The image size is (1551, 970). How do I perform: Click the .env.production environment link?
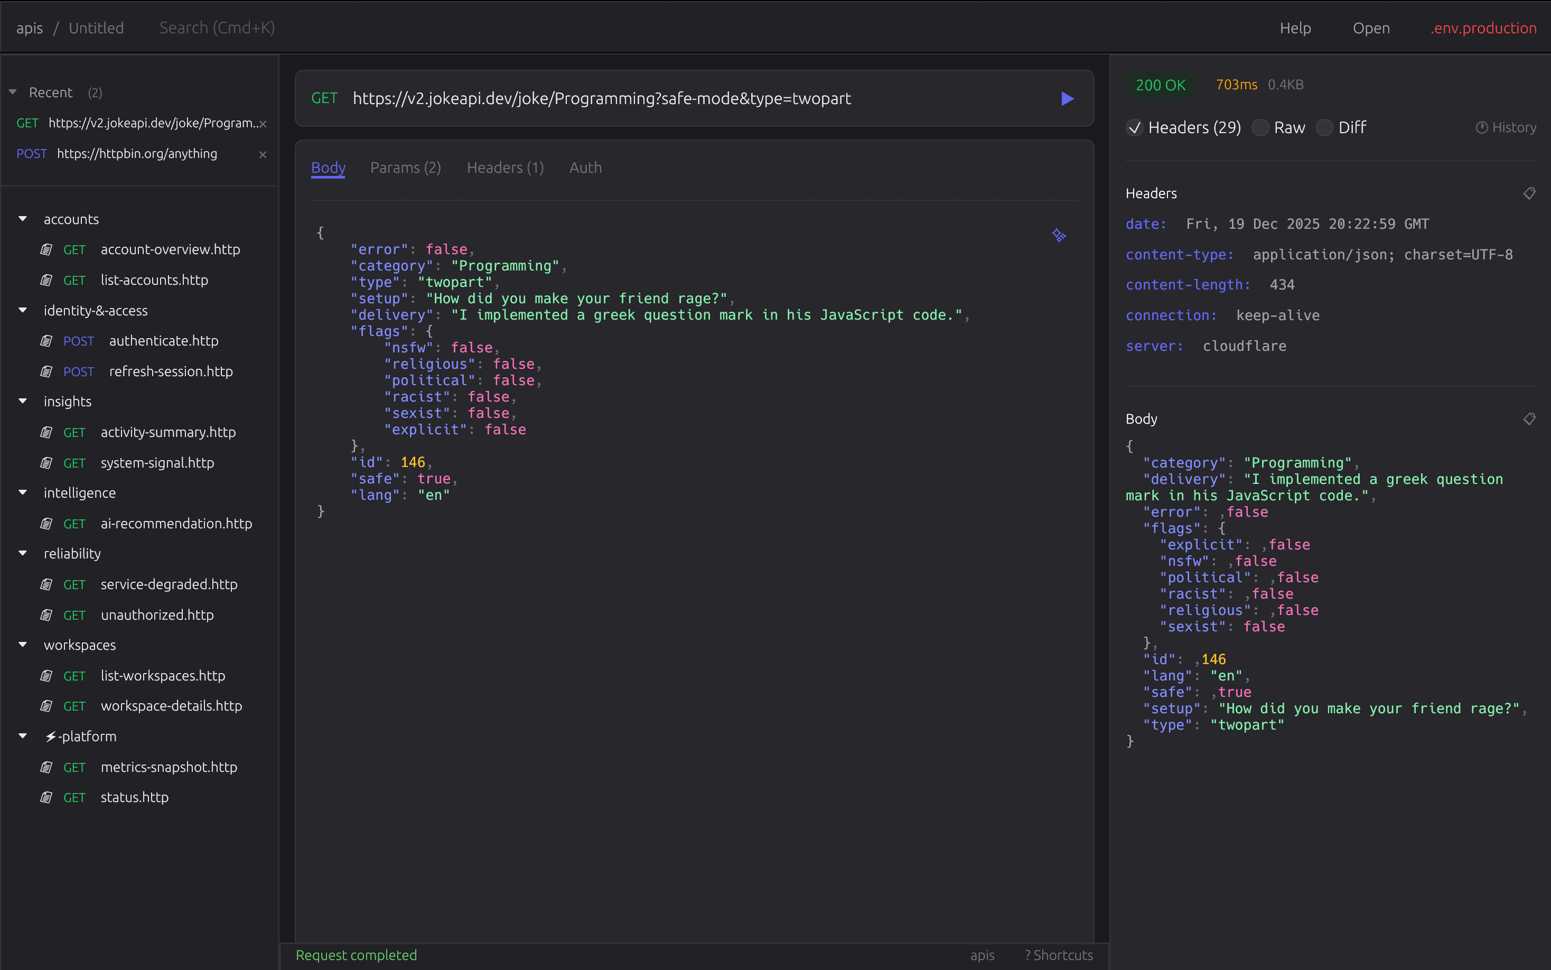(1483, 28)
